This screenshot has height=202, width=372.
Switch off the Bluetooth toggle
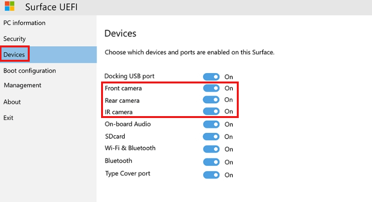(211, 162)
